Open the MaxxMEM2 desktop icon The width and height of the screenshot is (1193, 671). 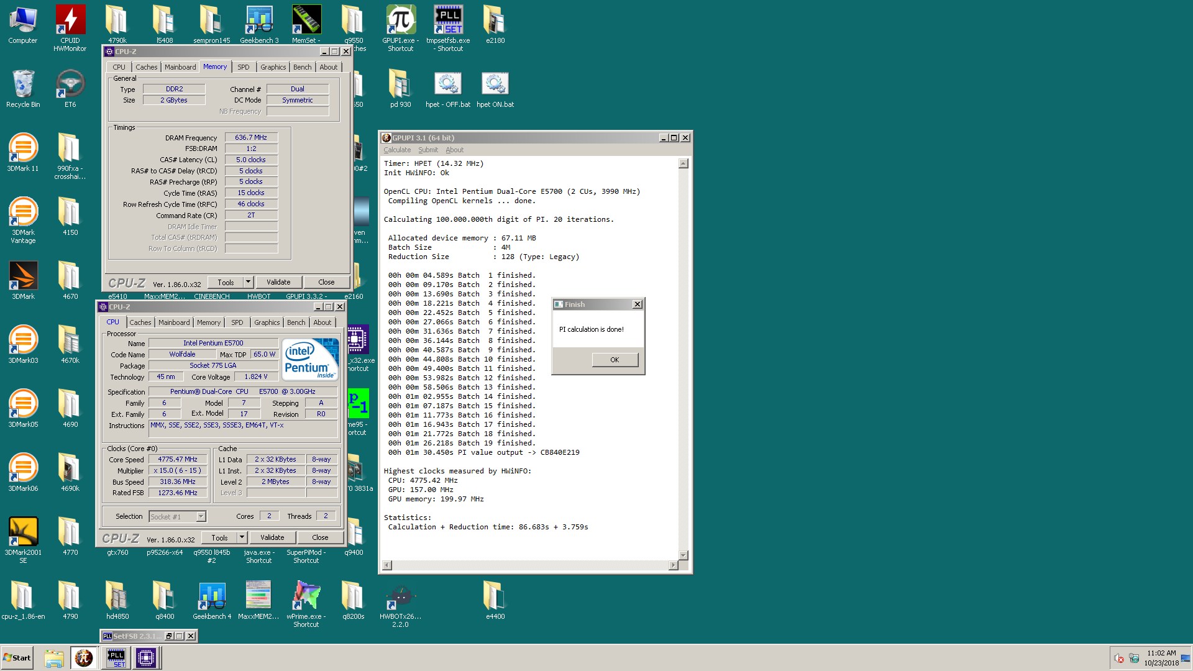coord(258,600)
